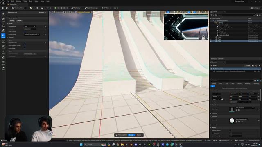Viewport: 262px width, 147px height.
Task: Open the Content Browser toolbar icon
Action: (7, 8)
